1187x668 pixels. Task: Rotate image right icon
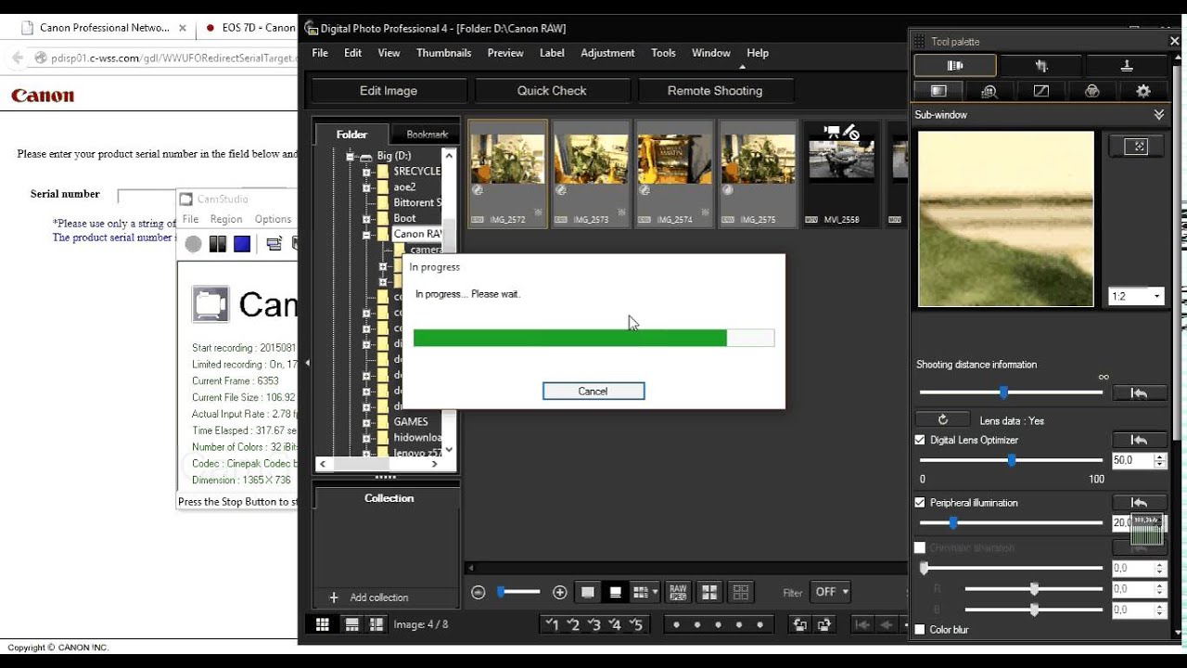[824, 624]
